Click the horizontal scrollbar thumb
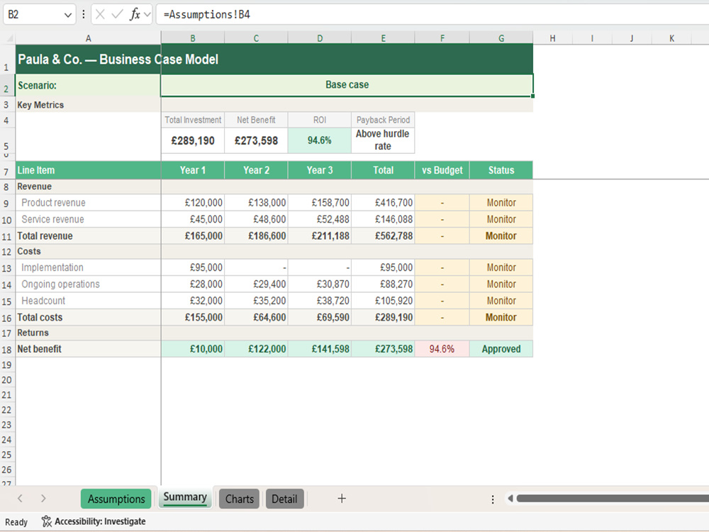 tap(613, 499)
